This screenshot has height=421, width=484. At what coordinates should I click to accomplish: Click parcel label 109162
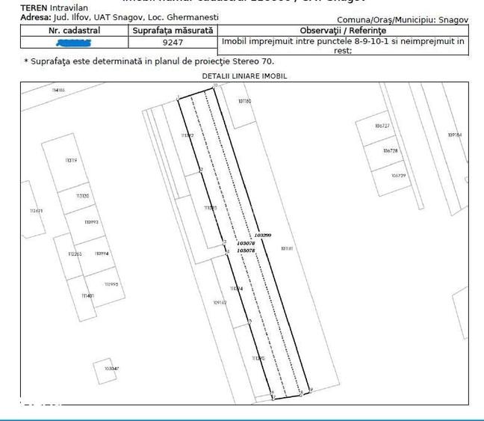point(220,302)
